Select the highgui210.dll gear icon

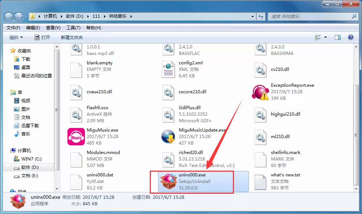click(260, 115)
